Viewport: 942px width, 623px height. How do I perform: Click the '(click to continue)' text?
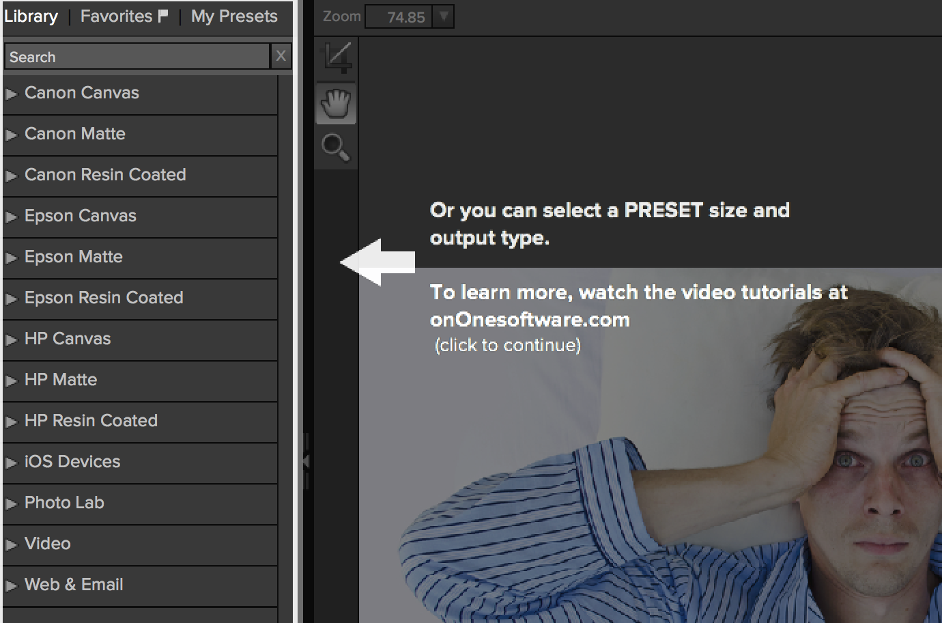tap(508, 345)
